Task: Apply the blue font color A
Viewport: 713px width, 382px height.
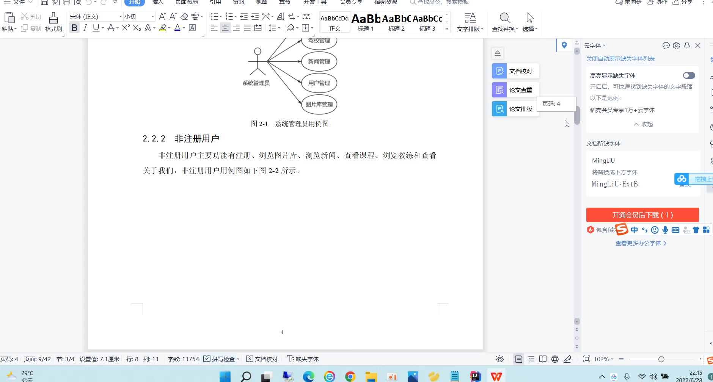Action: click(177, 28)
